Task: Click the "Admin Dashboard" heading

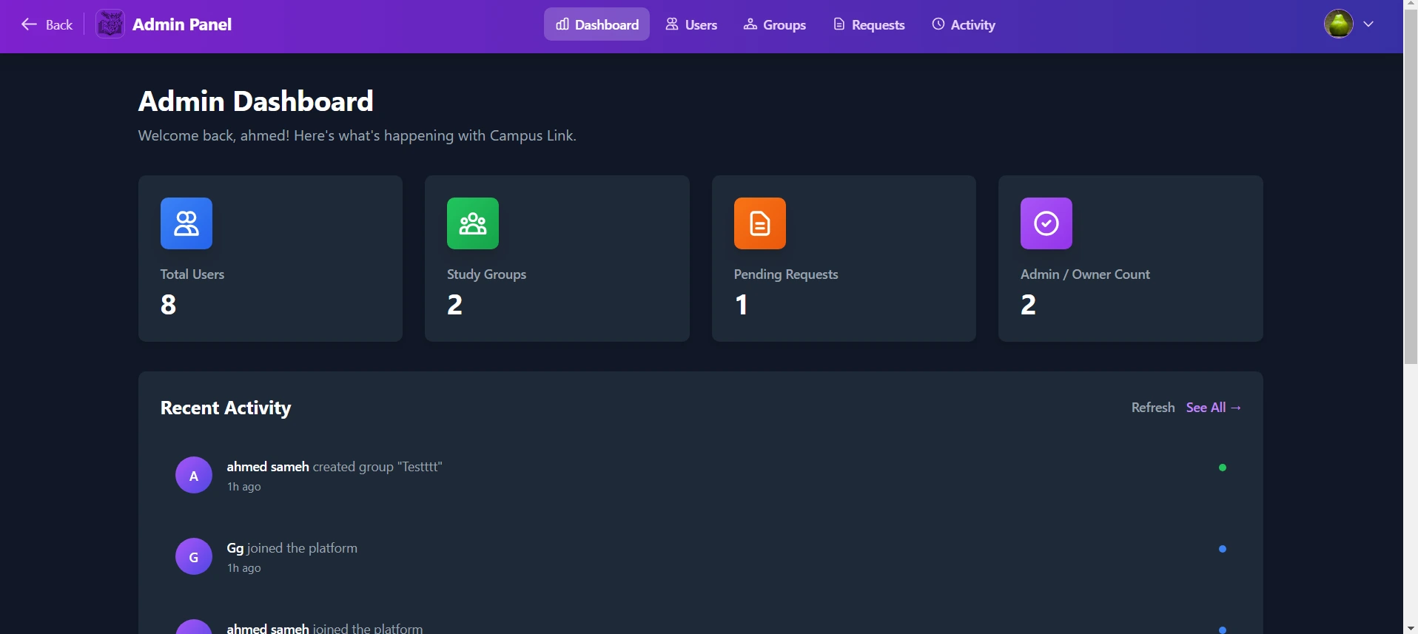Action: [256, 101]
